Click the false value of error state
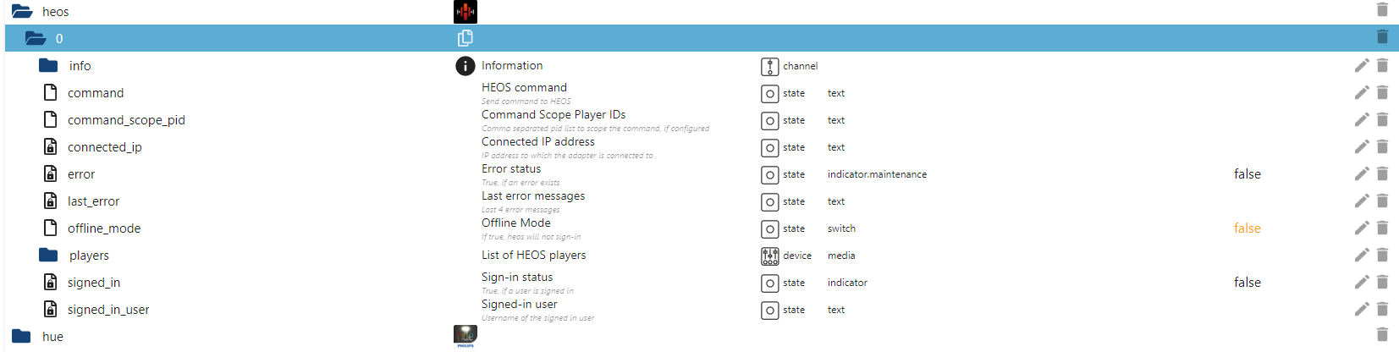 [1247, 174]
